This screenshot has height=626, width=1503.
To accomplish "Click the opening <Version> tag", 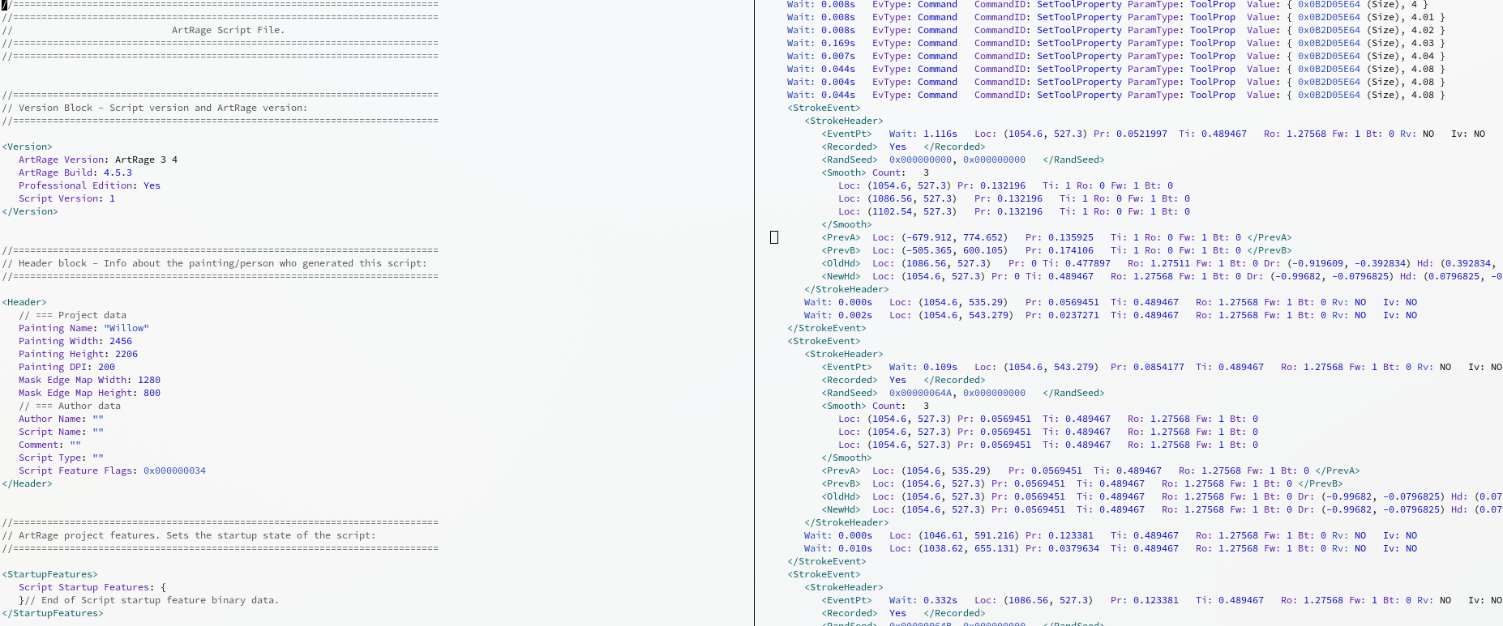I will pos(28,147).
